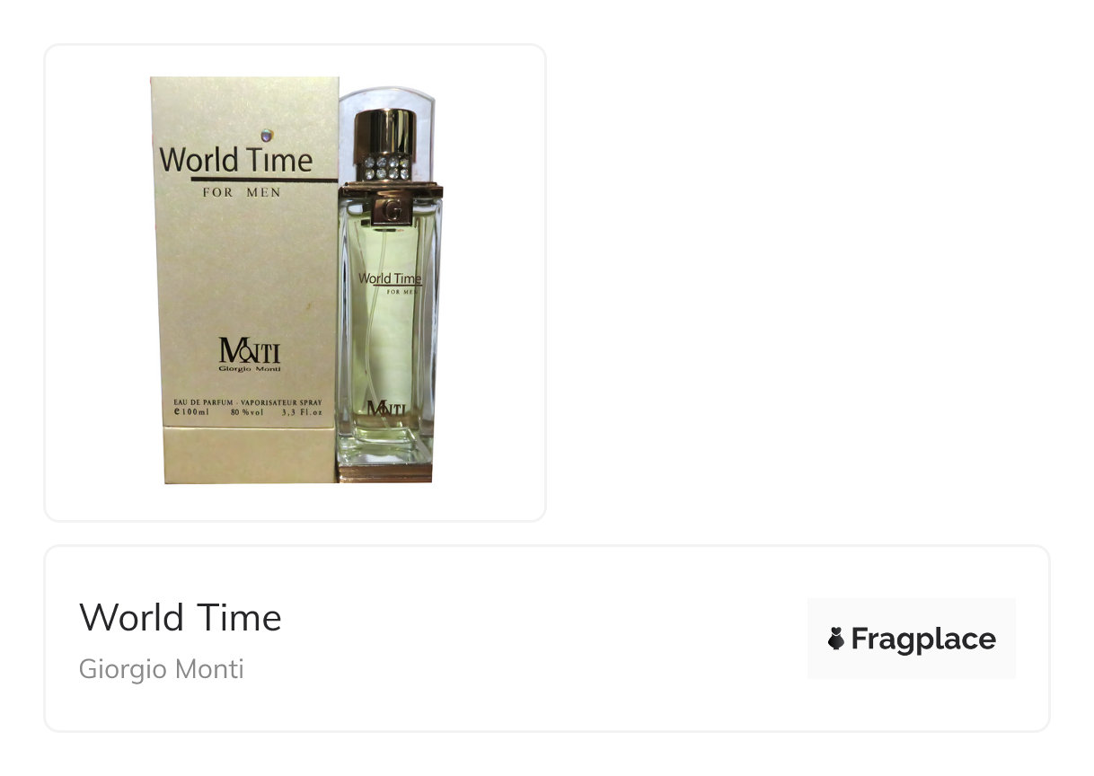
Task: Click the light base panel of box
Action: (x=251, y=454)
